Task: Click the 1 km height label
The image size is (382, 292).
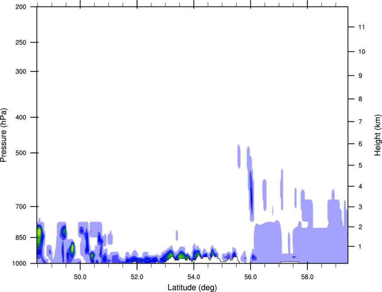Action: 360,247
